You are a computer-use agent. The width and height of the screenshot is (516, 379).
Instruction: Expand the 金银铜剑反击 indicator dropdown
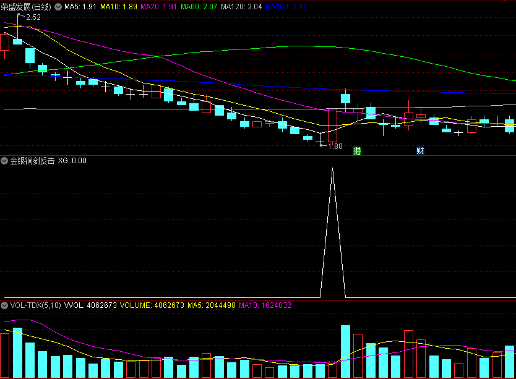(4, 161)
